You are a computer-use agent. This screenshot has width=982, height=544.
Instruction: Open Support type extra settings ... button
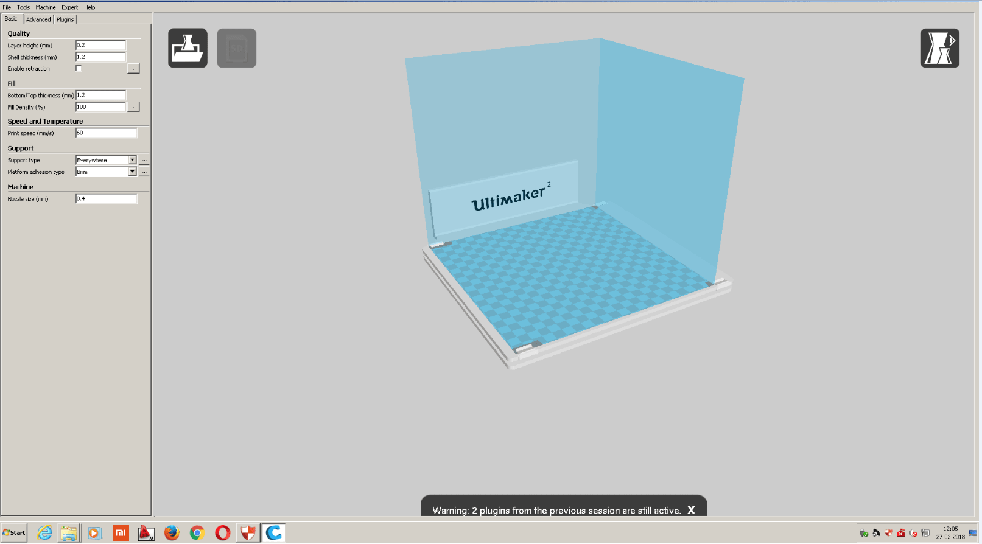[x=144, y=160]
